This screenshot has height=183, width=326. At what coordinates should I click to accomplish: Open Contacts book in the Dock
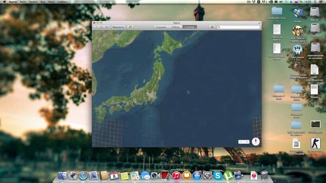click(x=104, y=175)
